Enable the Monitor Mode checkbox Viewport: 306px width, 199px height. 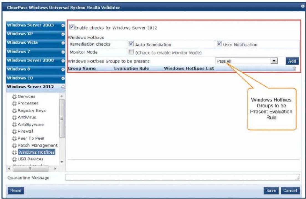(x=131, y=52)
